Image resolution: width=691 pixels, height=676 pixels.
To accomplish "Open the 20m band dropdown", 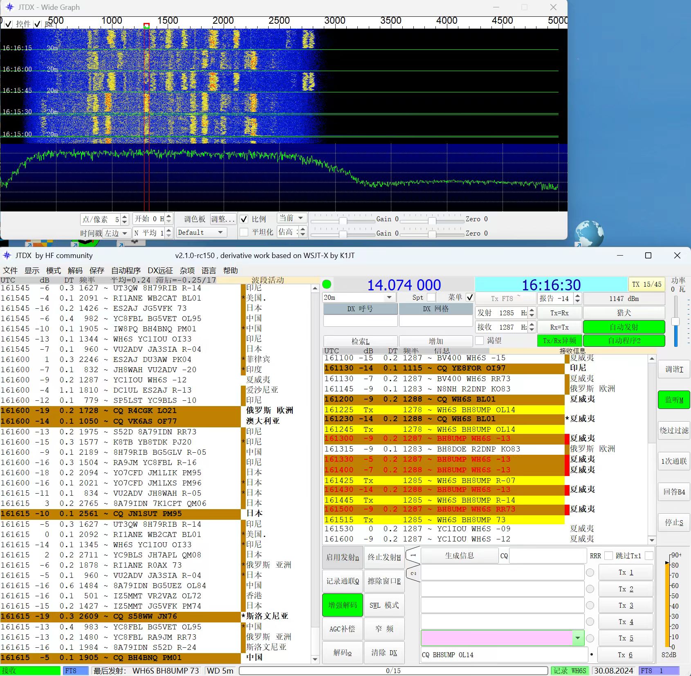I will (359, 297).
